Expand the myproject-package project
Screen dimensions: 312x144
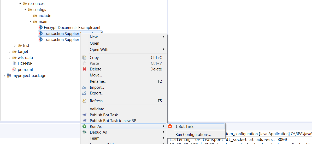4,76
